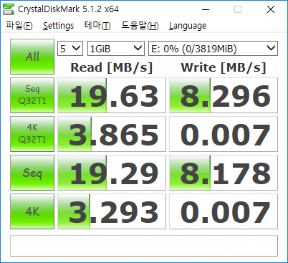Click the Seq write result 8.178

point(224,173)
